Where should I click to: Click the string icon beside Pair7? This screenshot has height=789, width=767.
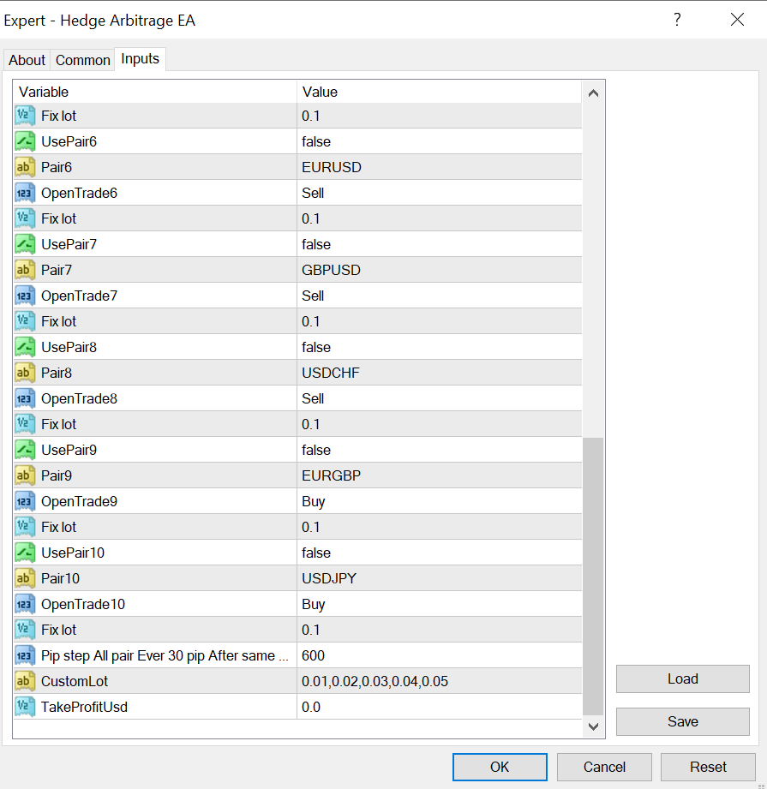pos(25,270)
